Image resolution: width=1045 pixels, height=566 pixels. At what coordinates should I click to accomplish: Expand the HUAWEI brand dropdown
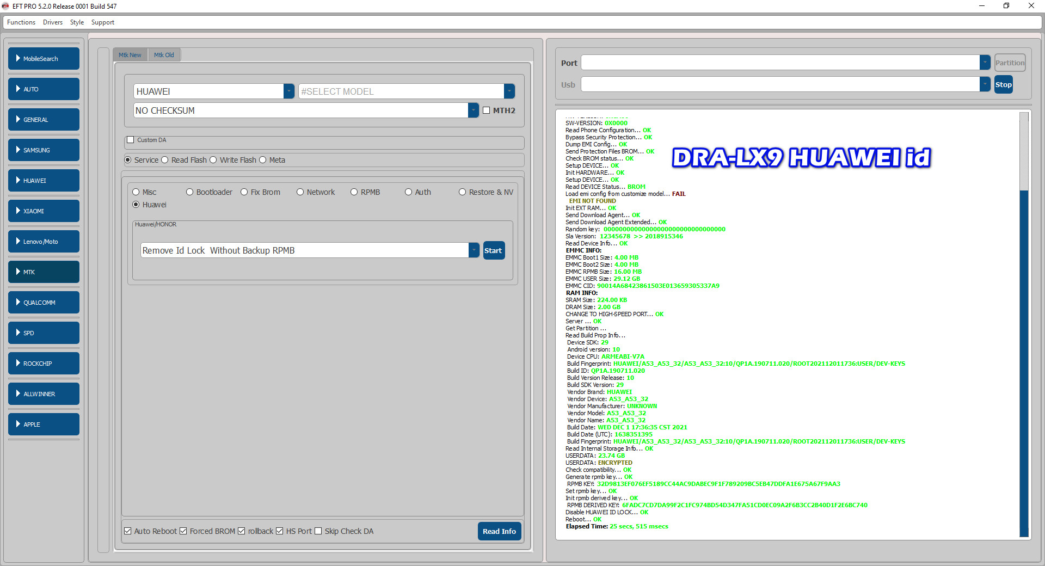pos(289,91)
